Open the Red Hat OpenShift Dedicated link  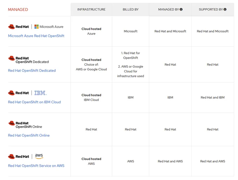[32, 71]
